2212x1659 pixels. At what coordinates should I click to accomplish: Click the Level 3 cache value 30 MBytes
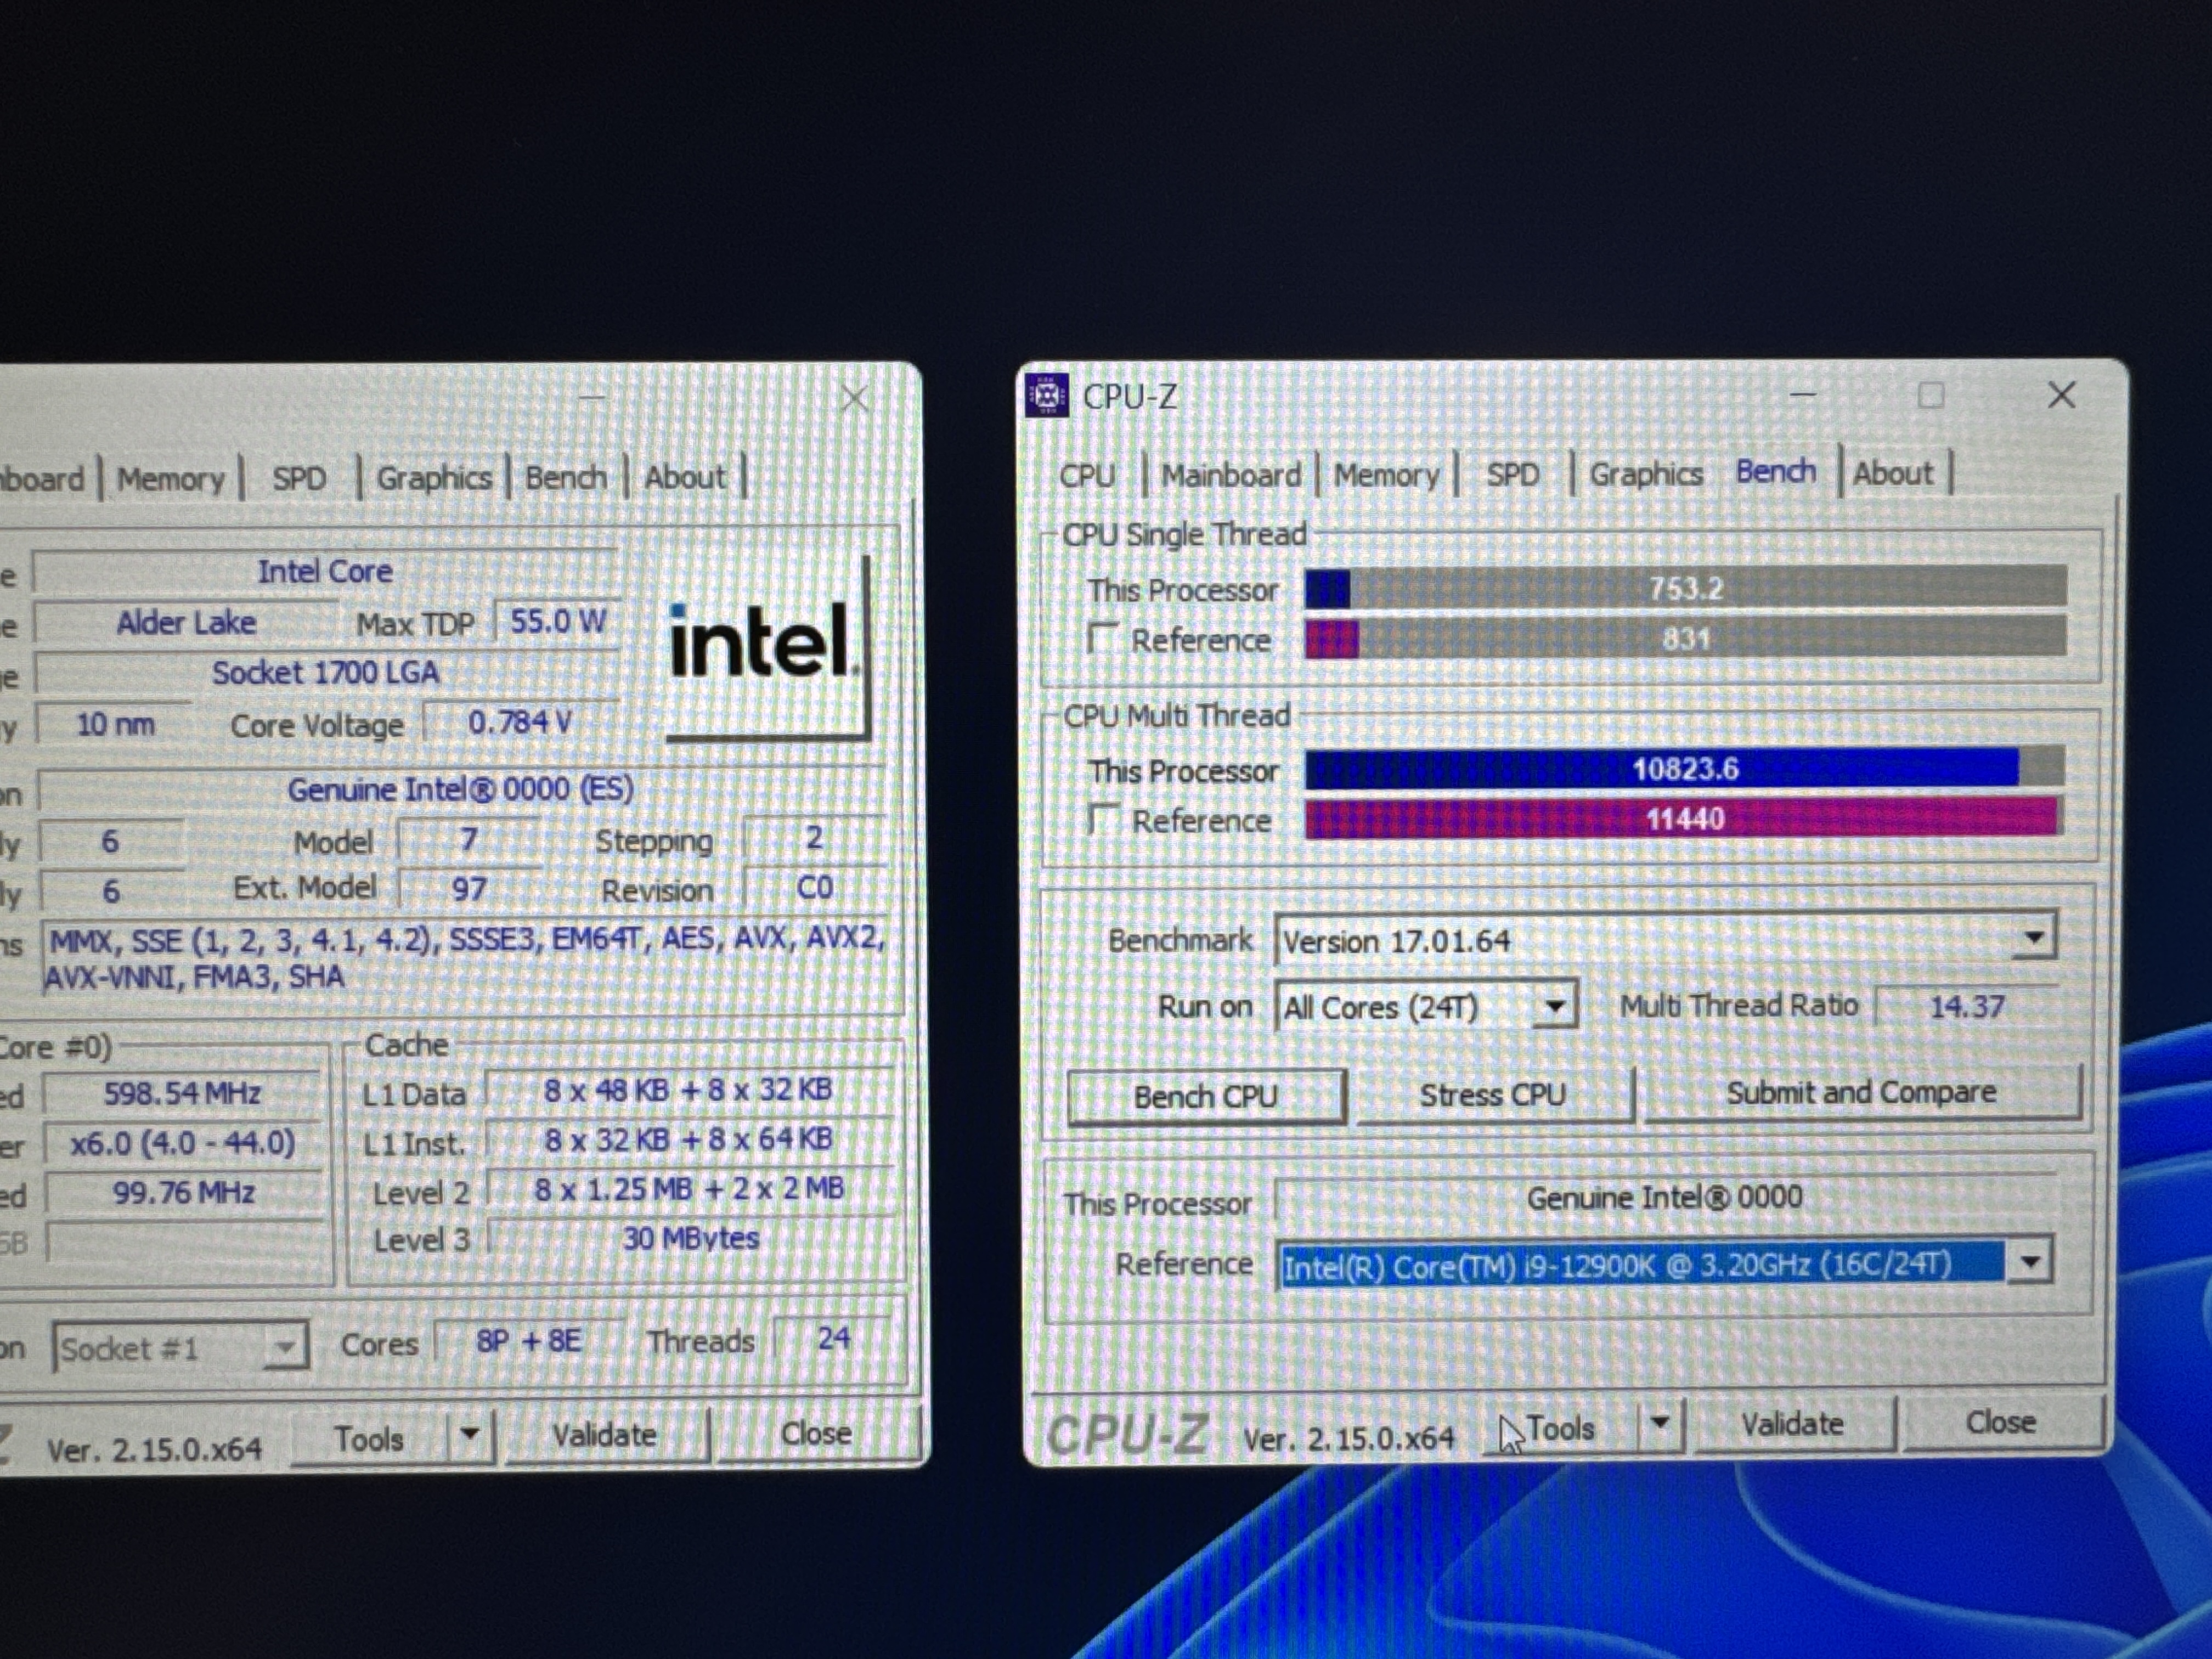point(691,1238)
